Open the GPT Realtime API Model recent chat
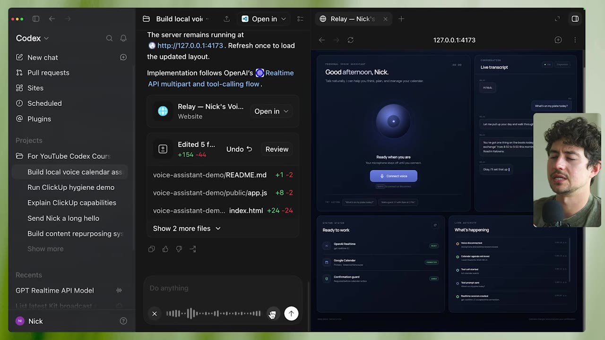The width and height of the screenshot is (605, 340). (55, 290)
